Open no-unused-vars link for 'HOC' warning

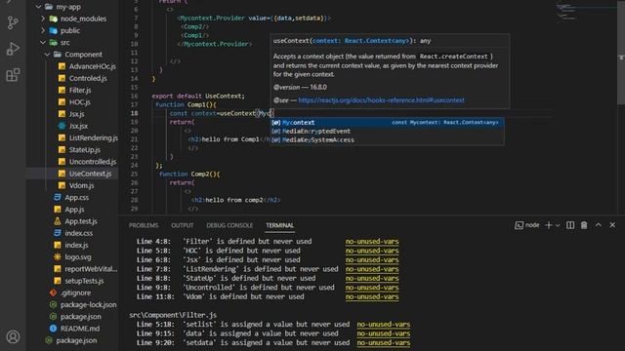tap(372, 251)
